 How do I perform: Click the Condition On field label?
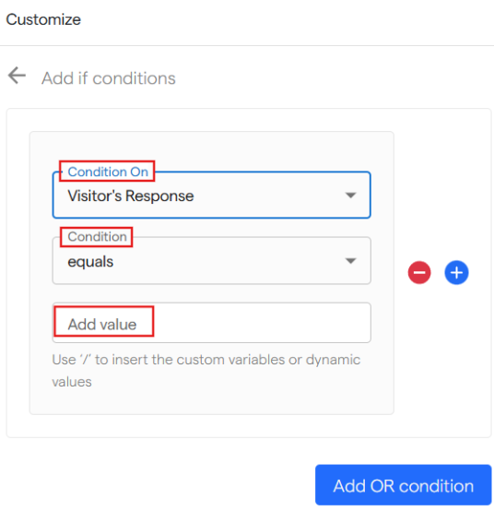pyautogui.click(x=108, y=172)
